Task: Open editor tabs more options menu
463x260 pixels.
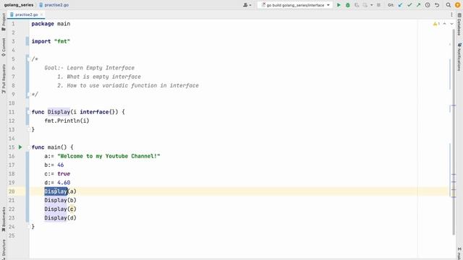Action: [451, 14]
